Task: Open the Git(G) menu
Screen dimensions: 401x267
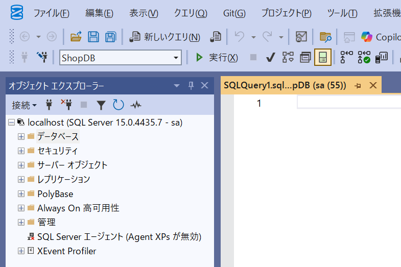Action: 234,13
